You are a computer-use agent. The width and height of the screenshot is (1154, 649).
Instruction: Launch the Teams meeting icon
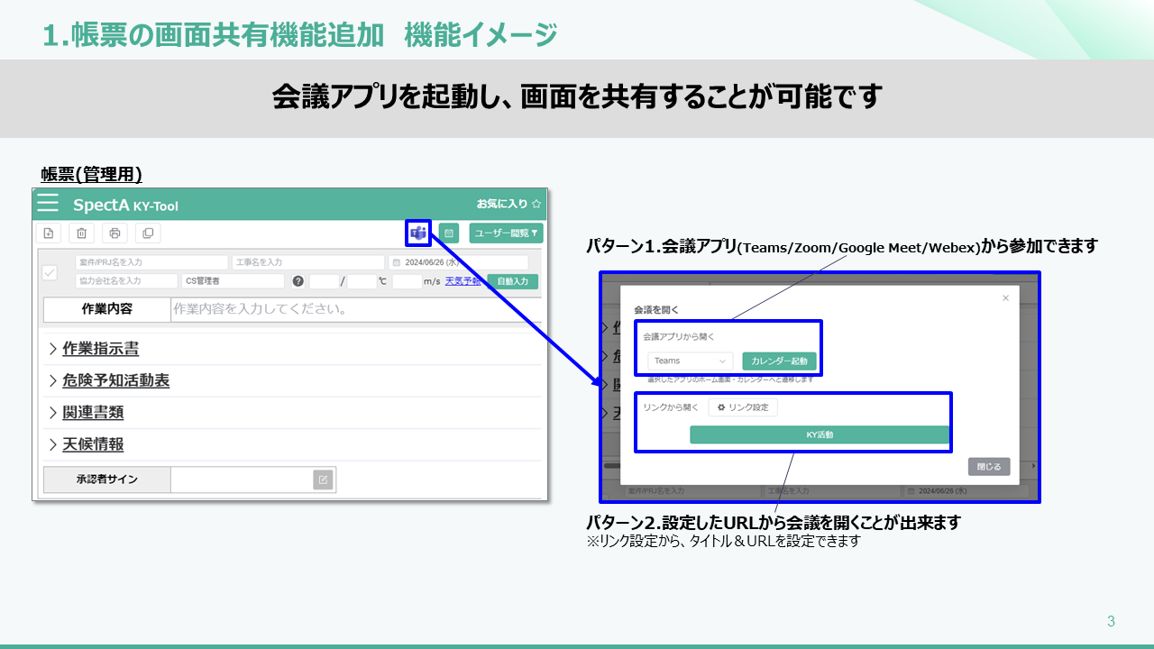coord(418,233)
